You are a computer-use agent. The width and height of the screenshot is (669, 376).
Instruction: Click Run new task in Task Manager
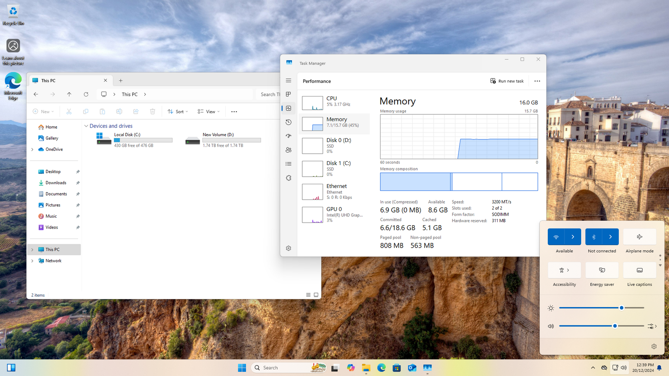click(507, 81)
